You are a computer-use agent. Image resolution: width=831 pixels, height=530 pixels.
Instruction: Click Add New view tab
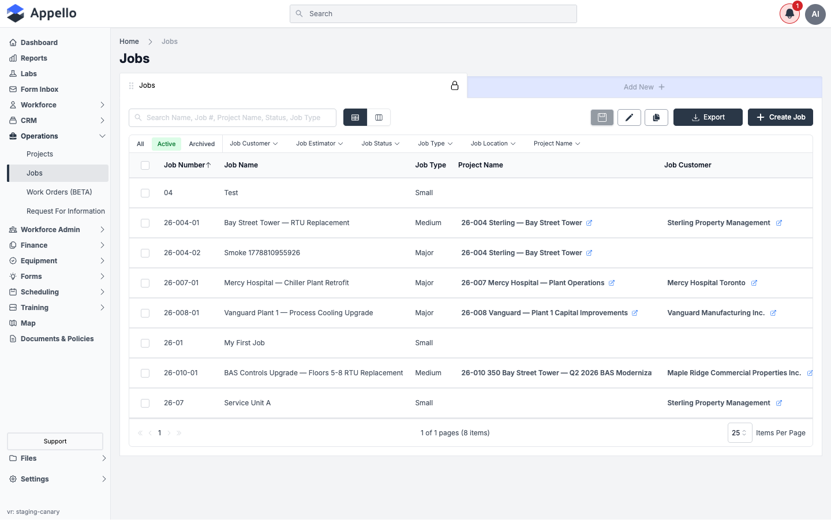tap(644, 87)
